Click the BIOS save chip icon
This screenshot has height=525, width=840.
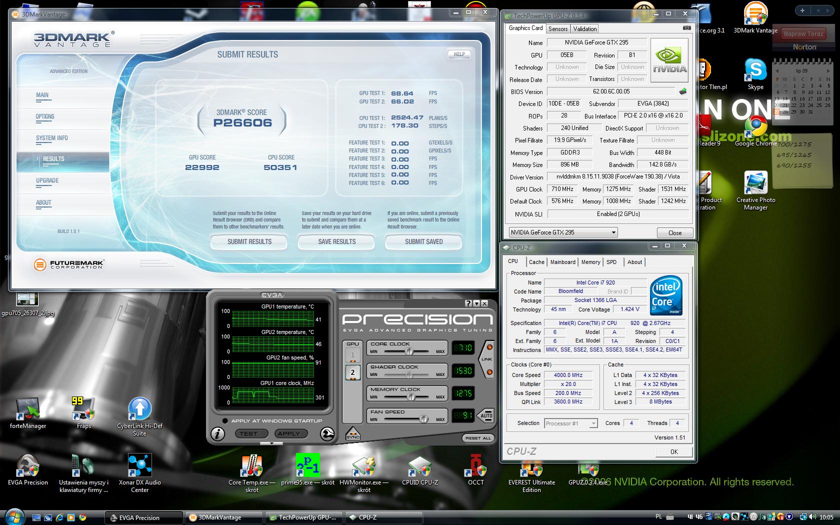click(683, 91)
